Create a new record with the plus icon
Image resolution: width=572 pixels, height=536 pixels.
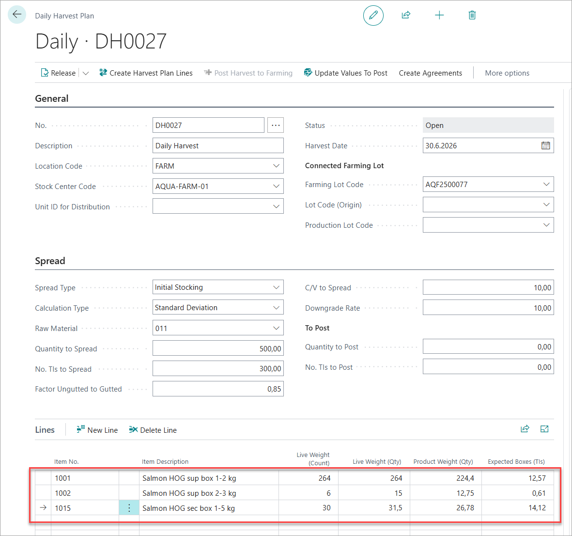[439, 15]
